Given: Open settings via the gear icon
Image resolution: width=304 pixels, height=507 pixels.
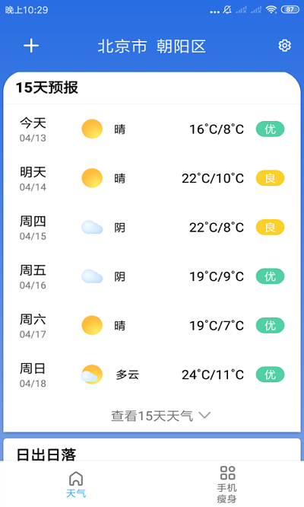Looking at the screenshot, I should click(284, 46).
